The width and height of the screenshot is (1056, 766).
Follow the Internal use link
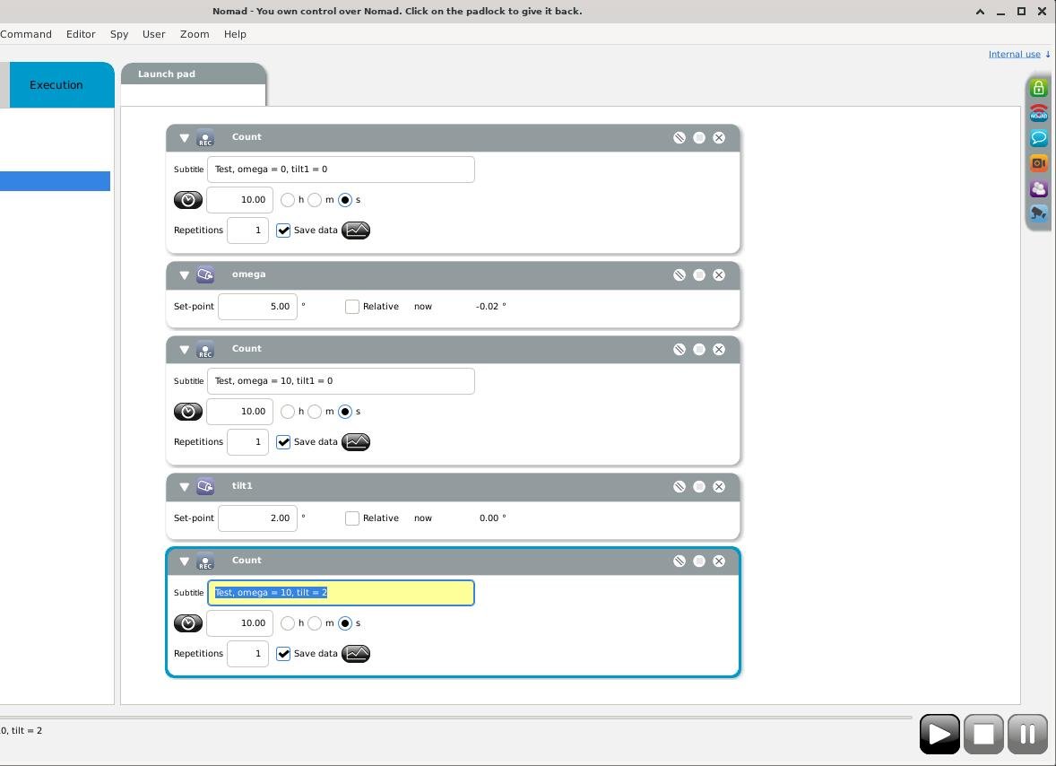pyautogui.click(x=1014, y=54)
